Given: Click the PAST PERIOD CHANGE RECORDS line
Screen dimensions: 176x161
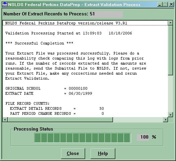Looking at the screenshot, I should pos(57,113).
